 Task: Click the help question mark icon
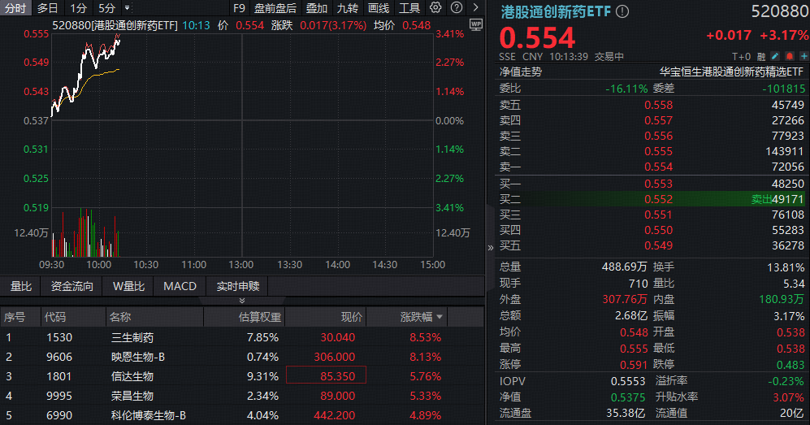tap(455, 8)
